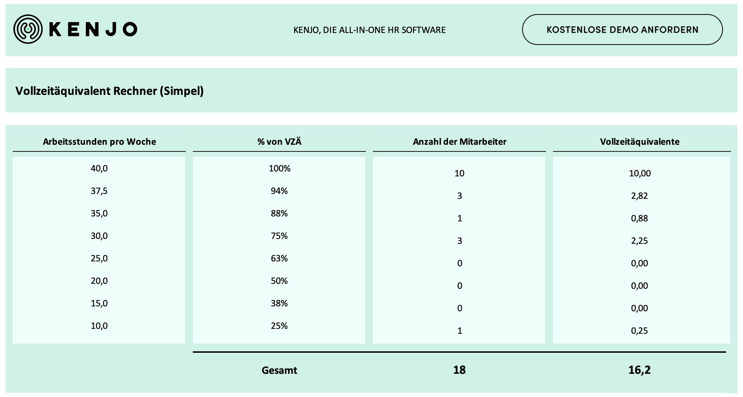Click the % von VZÄ column header

tap(279, 142)
